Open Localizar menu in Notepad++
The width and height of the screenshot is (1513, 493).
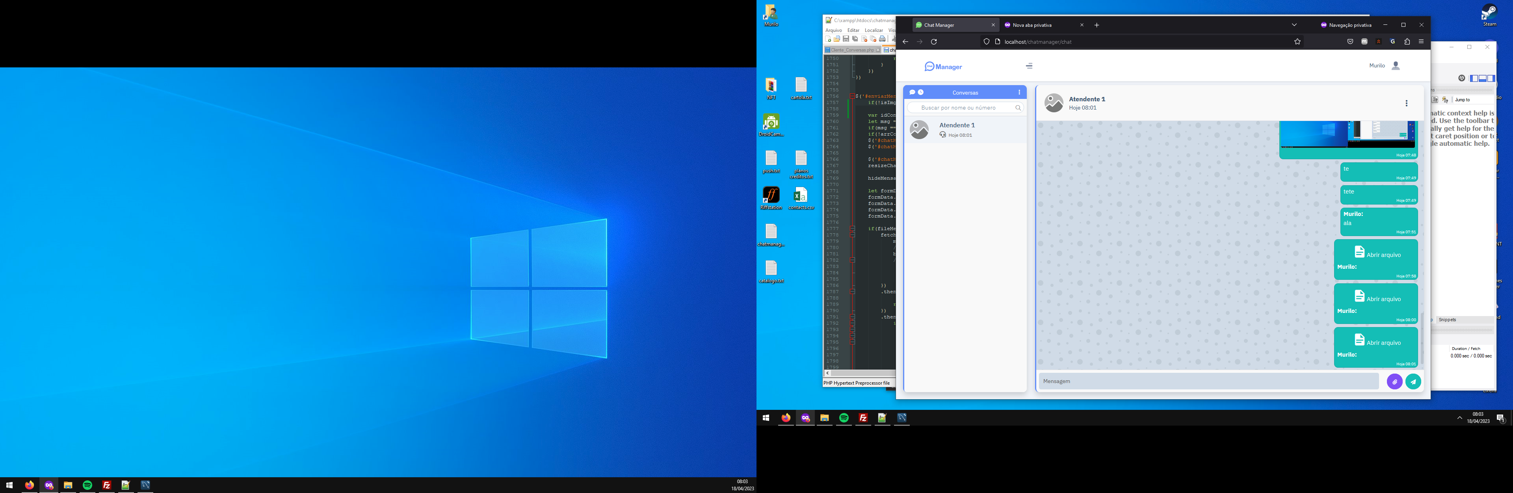click(874, 31)
